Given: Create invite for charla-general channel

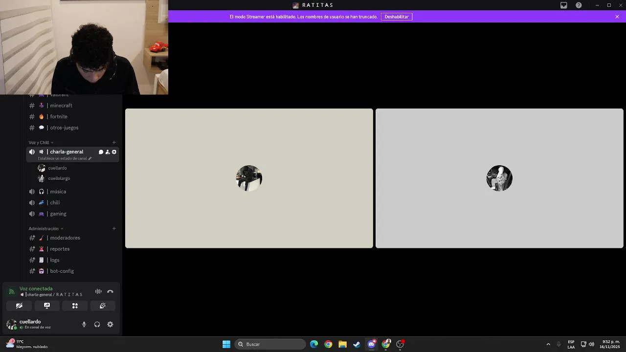Looking at the screenshot, I should pyautogui.click(x=108, y=152).
